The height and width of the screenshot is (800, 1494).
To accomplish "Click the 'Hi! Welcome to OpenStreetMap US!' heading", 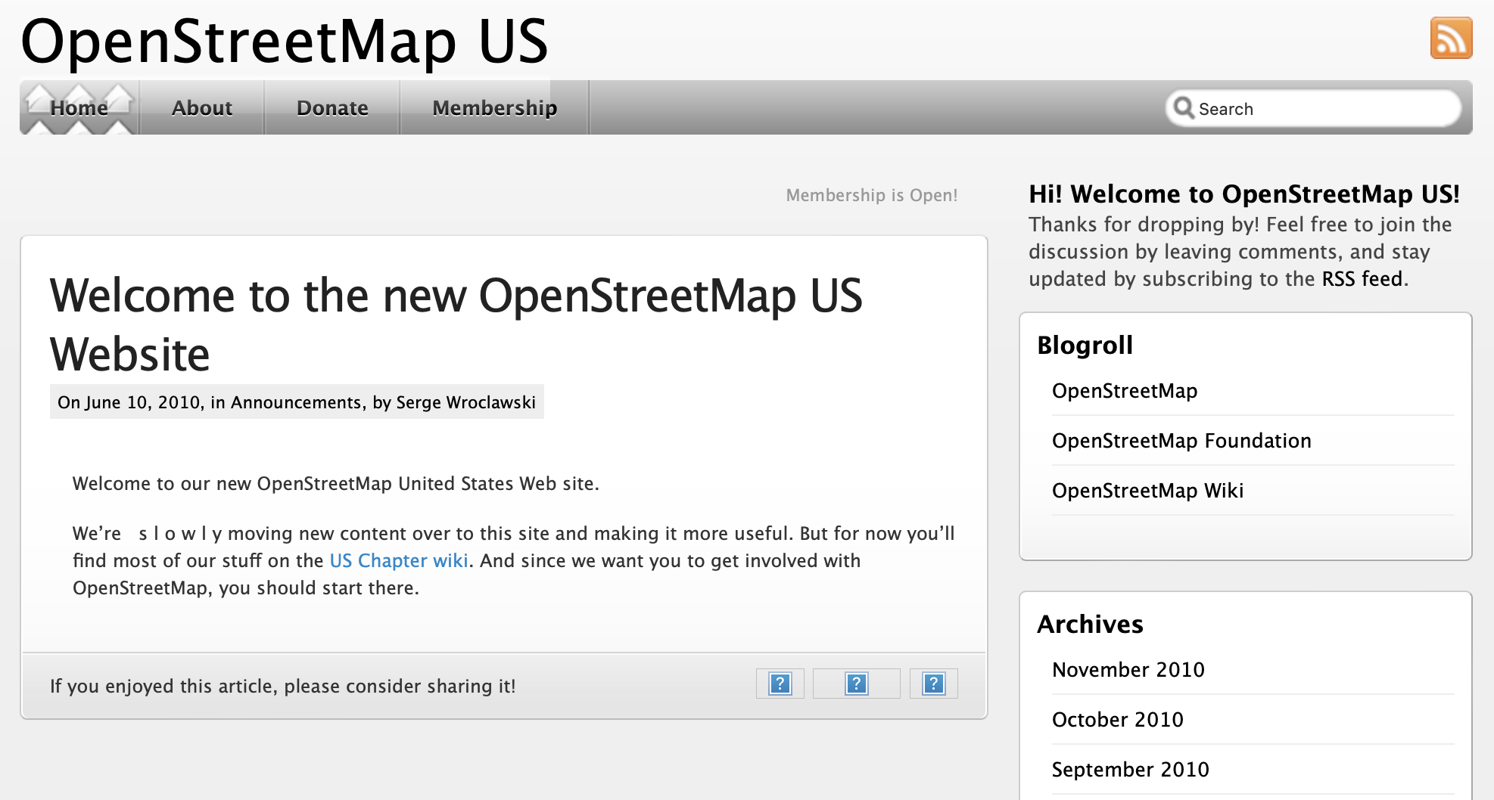I will coord(1243,194).
